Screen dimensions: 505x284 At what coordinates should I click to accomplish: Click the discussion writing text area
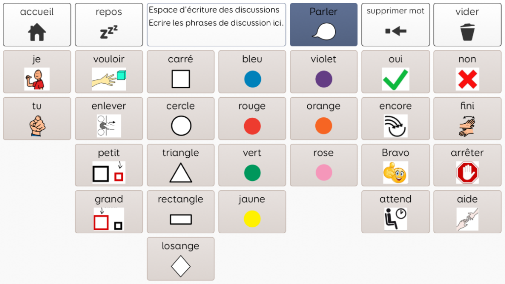click(x=216, y=25)
